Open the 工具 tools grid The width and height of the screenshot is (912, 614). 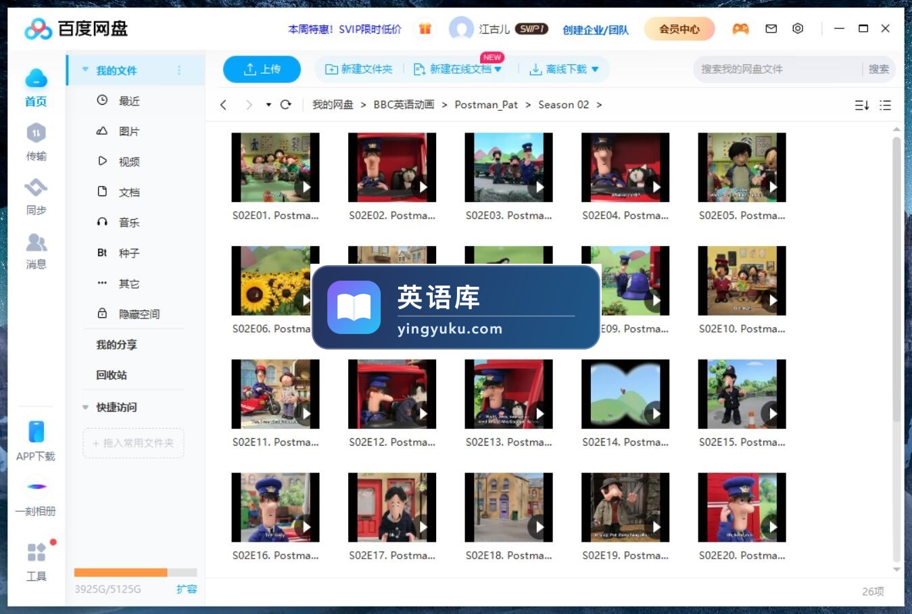point(36,562)
